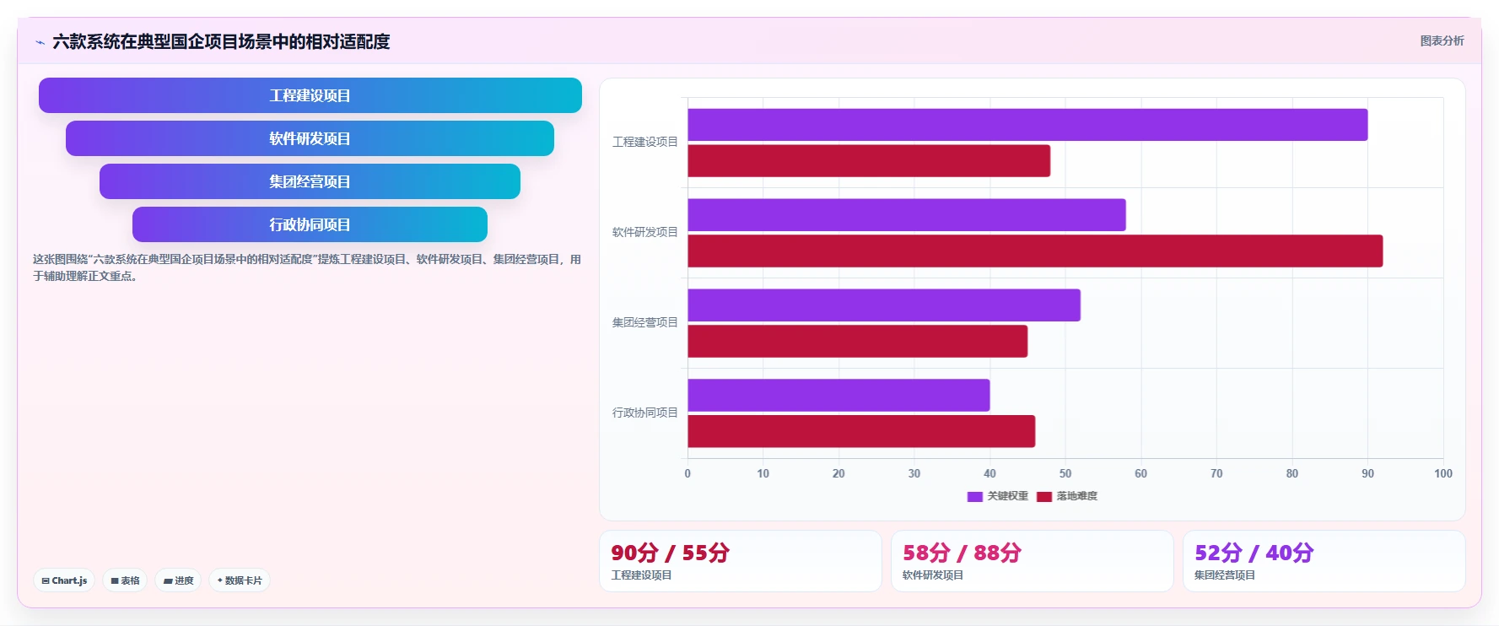Select the 软件研发项目 funnel bar
1499x626 pixels.
point(310,138)
